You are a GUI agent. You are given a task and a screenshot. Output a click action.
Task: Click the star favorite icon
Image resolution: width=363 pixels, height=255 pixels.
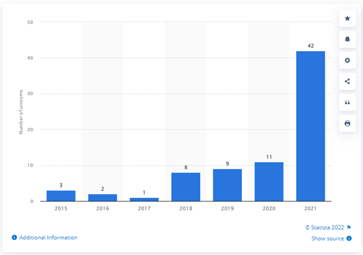click(x=347, y=19)
